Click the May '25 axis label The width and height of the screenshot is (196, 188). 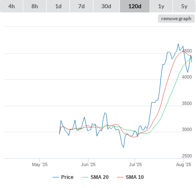coord(40,164)
